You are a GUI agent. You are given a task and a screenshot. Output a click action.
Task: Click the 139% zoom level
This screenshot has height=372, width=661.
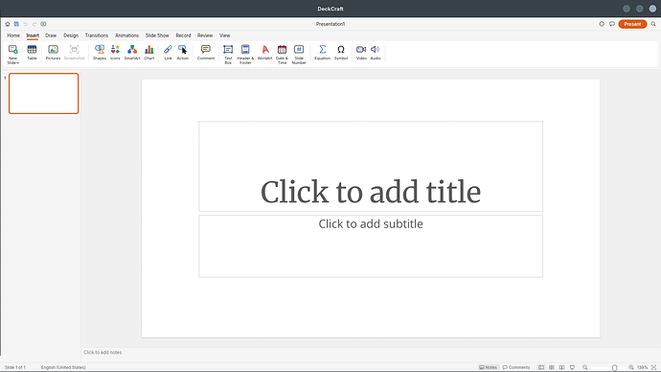coord(643,367)
